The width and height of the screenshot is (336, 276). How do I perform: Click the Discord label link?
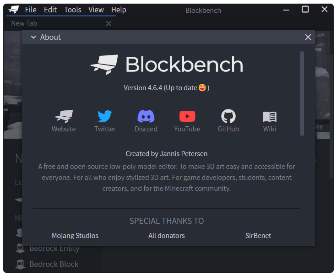pyautogui.click(x=146, y=129)
